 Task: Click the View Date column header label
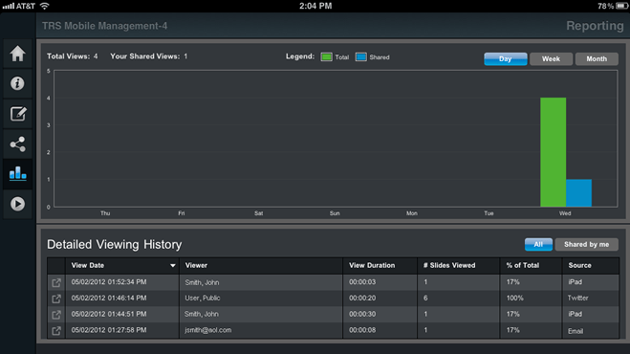point(88,266)
